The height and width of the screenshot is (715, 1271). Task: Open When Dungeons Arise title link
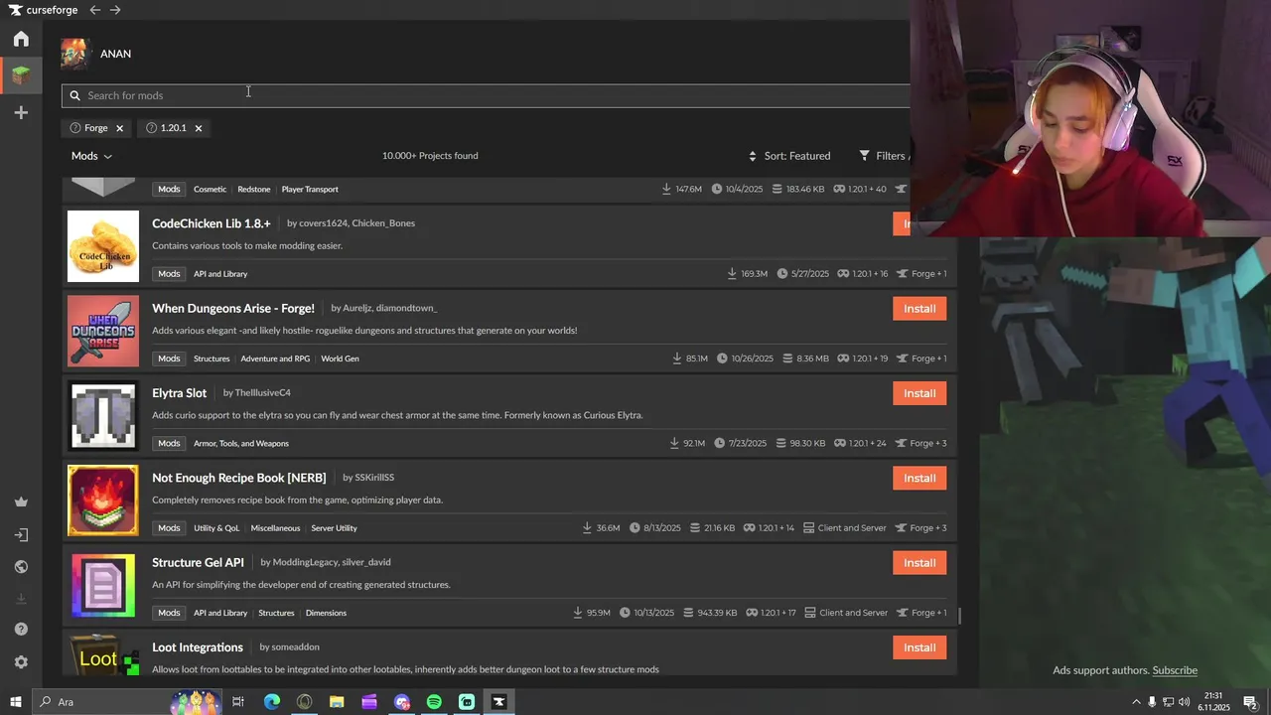tap(233, 309)
